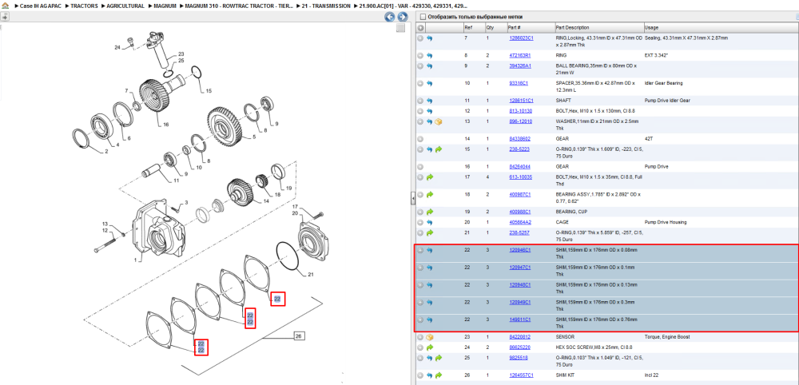Open part number 1264557C1 link
Viewport: 799px width, 385px height.
tap(521, 375)
